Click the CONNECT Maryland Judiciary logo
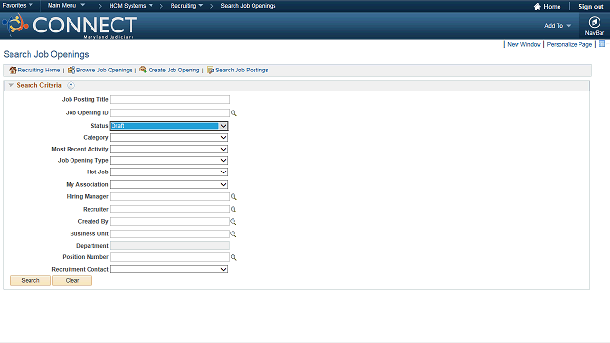 71,26
